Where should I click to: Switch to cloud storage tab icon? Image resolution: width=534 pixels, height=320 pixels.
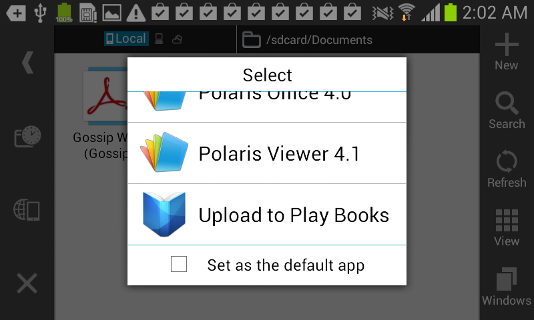pos(177,39)
